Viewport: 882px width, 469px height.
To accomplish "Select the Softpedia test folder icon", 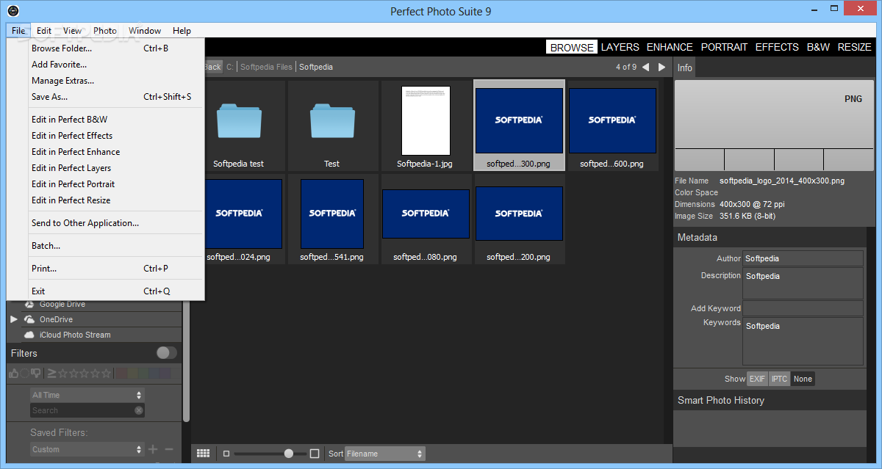I will click(238, 120).
